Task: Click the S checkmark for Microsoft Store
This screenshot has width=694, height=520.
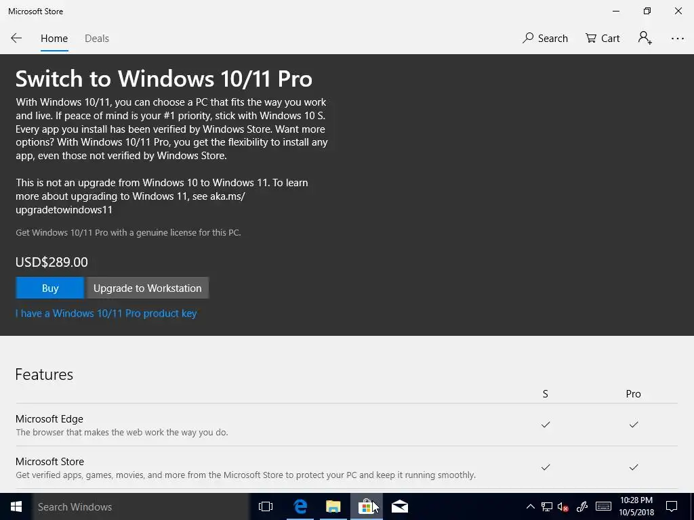Action: tap(546, 467)
